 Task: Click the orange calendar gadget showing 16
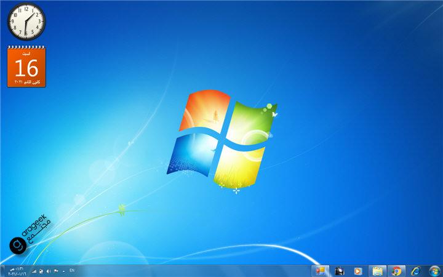pos(26,66)
